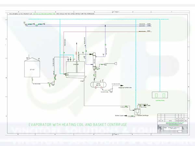Image resolution: width=195 pixels, height=146 pixels.
Task: Select the heating coil burner inlet symbol
Action: (66, 74)
